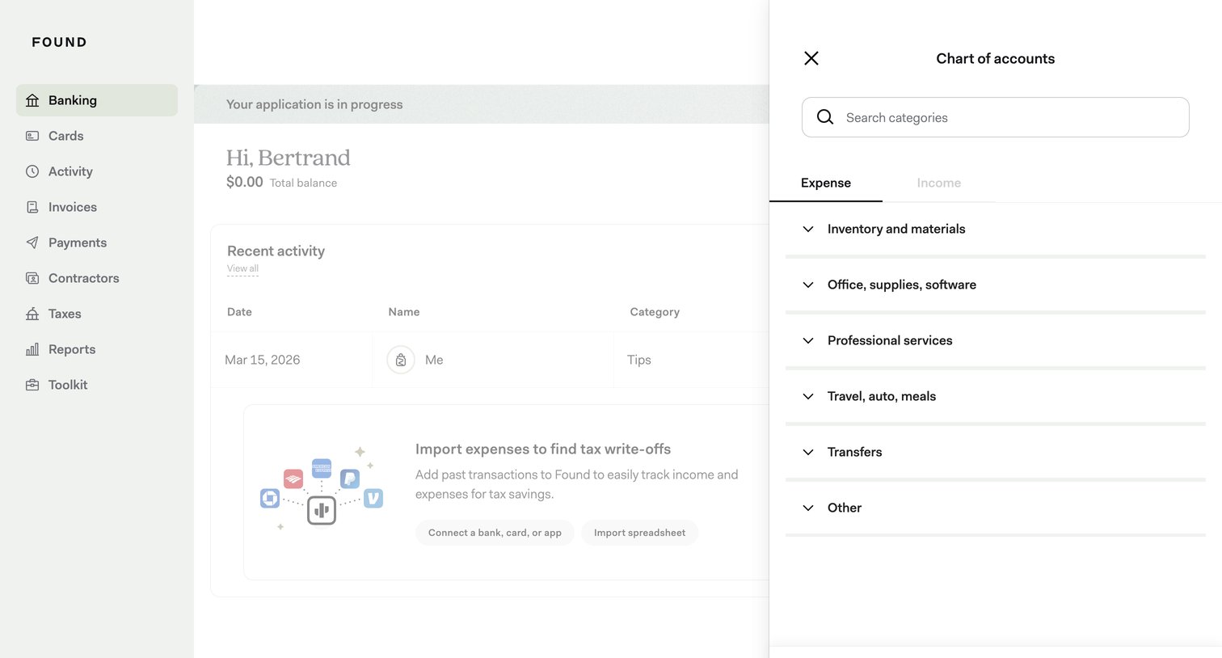Open the Banking menu label

[x=73, y=100]
